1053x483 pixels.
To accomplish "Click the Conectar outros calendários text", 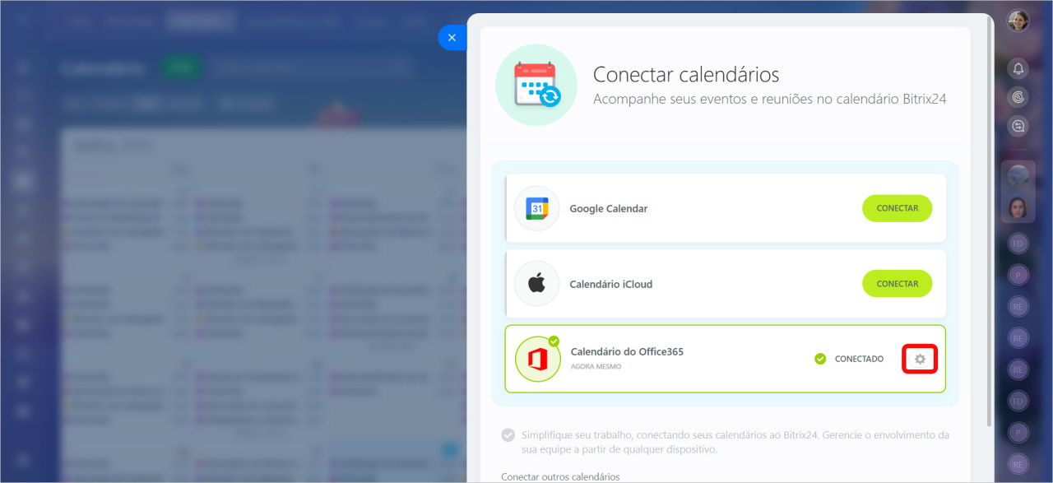I will pos(560,476).
